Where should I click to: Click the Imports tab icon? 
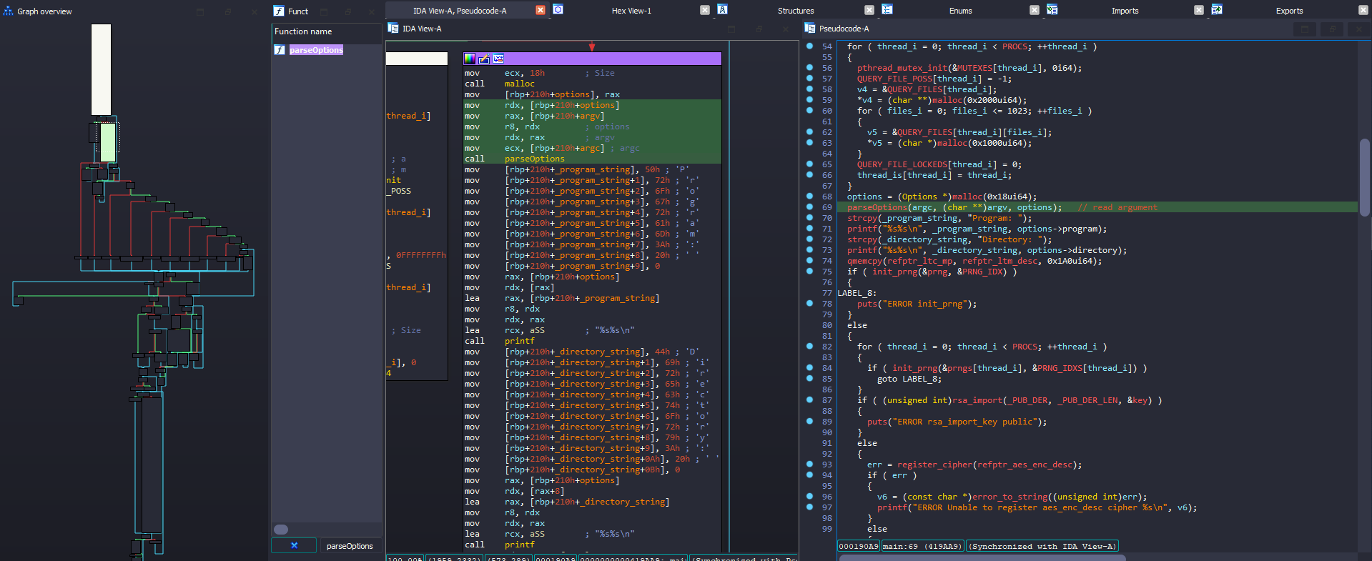[1052, 9]
